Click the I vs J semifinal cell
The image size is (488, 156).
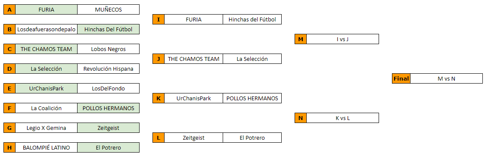(342, 39)
